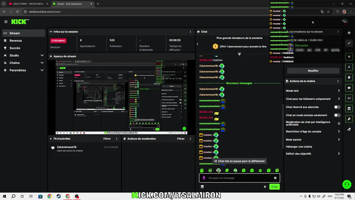Open the profile avatar at top right

345,22
